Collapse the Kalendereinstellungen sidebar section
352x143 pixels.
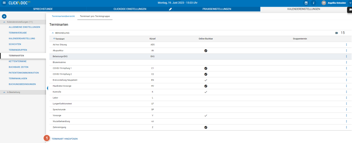click(x=4, y=22)
